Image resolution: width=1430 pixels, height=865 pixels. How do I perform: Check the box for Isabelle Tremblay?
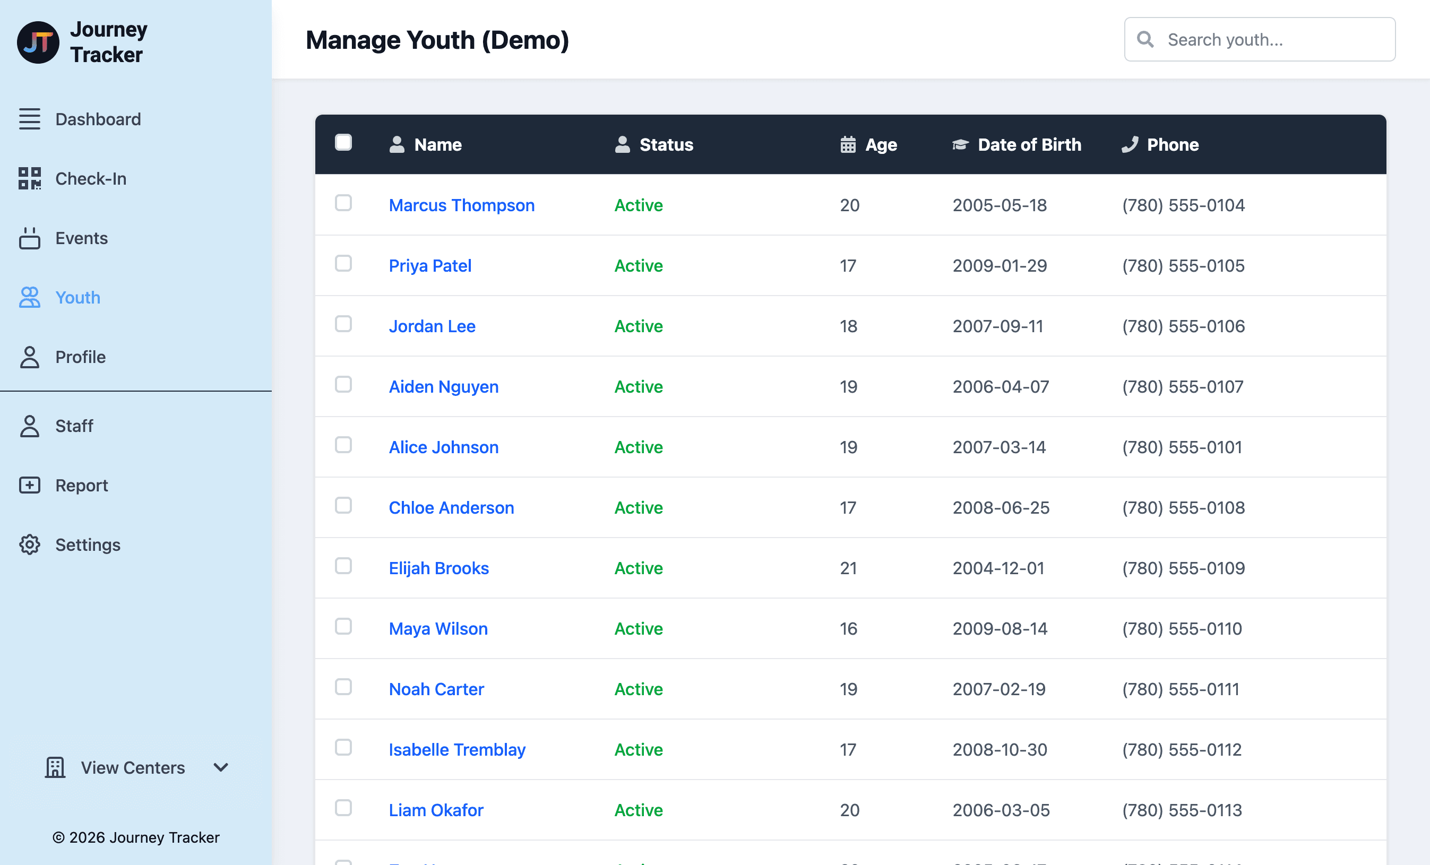coord(343,747)
